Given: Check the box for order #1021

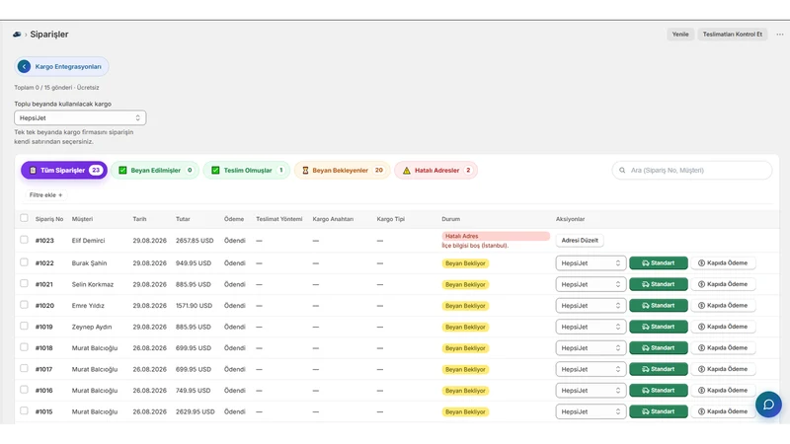Looking at the screenshot, I should [24, 283].
